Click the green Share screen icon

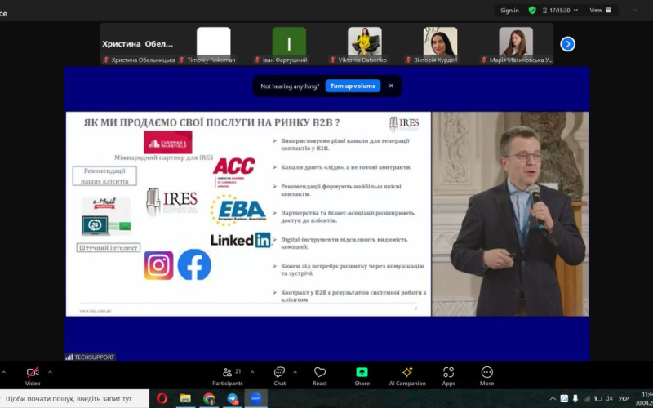tap(362, 372)
